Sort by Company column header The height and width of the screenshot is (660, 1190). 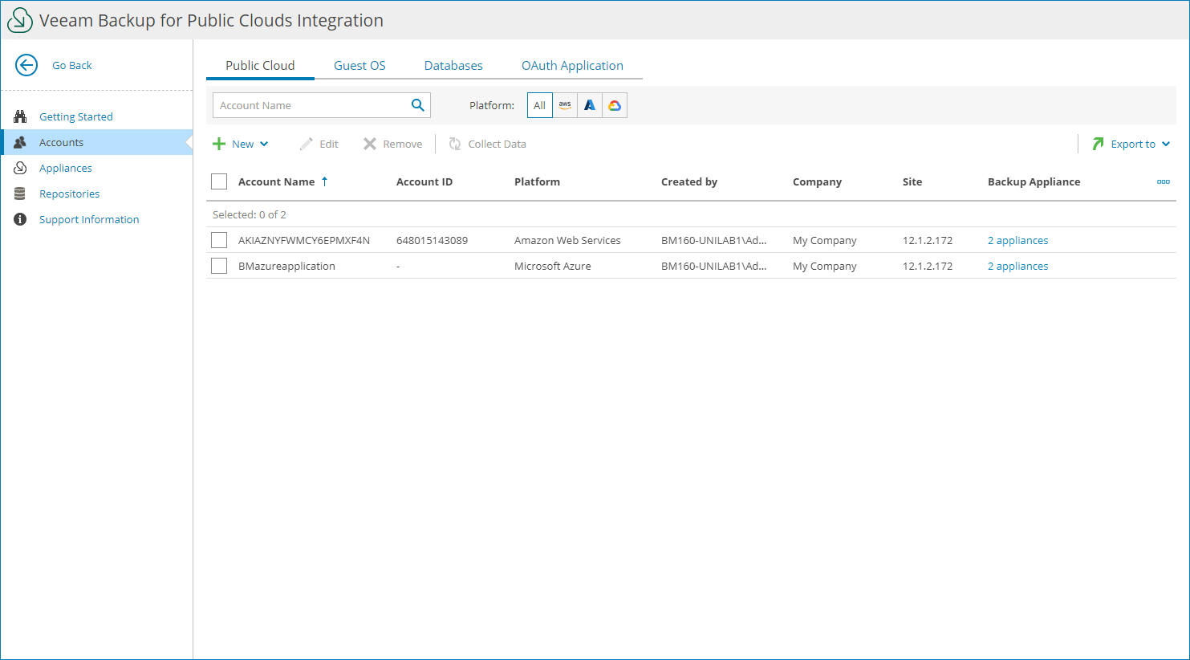817,181
